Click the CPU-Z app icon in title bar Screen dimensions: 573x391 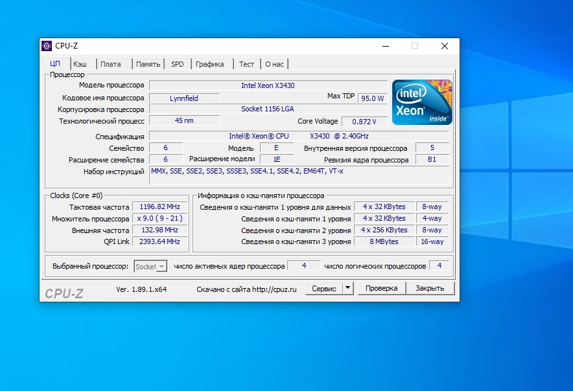pos(47,45)
